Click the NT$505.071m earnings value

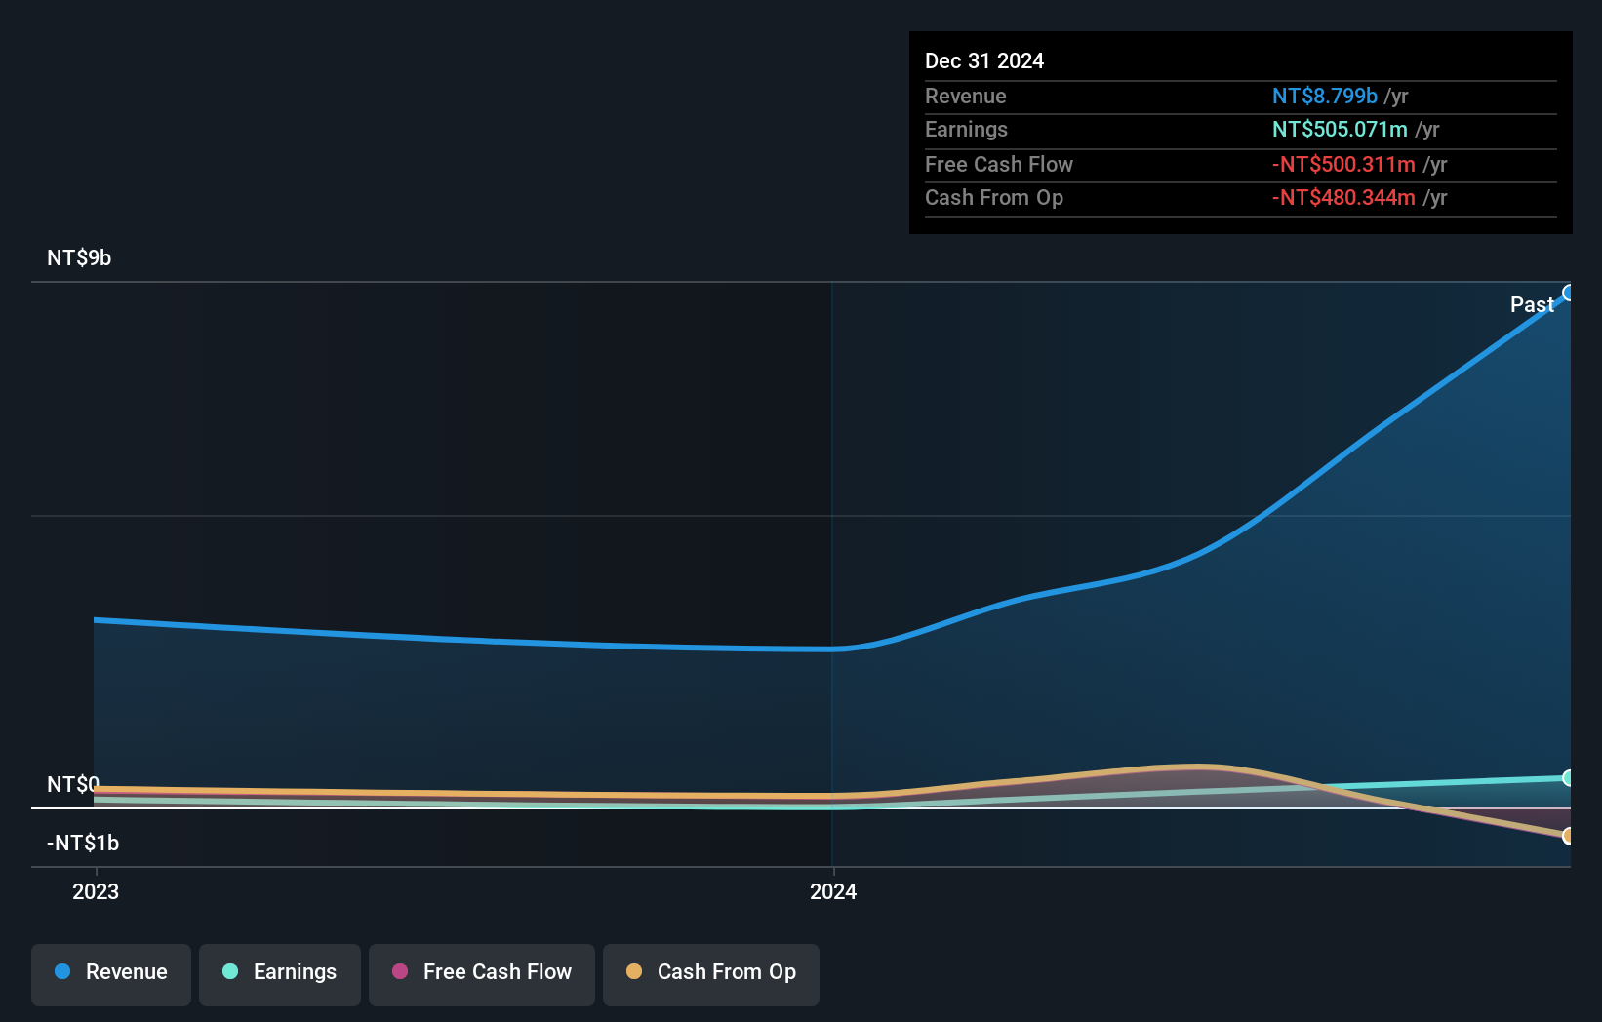(1340, 130)
